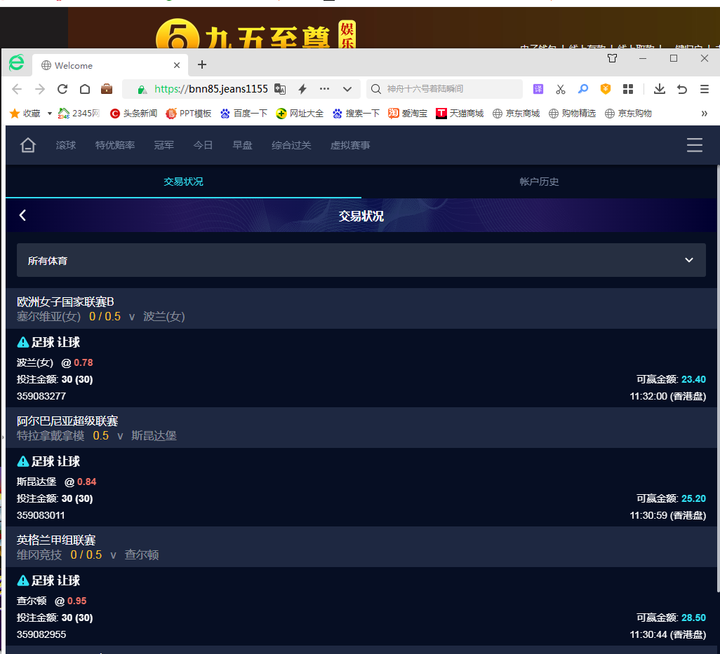The image size is (720, 654).
Task: Open the orange shield security icon
Action: (x=606, y=89)
